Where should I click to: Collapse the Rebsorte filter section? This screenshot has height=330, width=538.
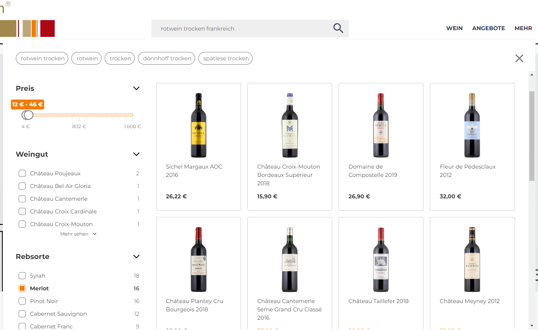point(136,257)
